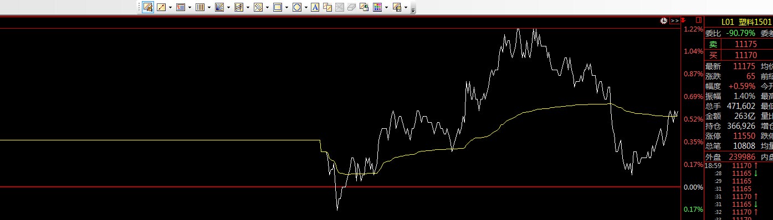Click the 涨停 11550 value
This screenshot has width=773, height=220.
point(745,136)
